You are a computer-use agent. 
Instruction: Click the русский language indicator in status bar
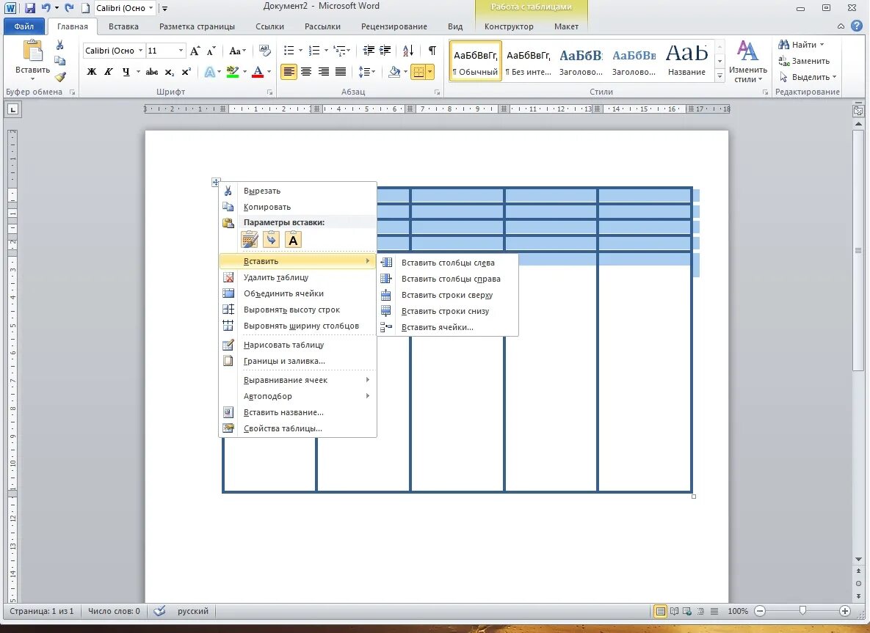tap(193, 611)
